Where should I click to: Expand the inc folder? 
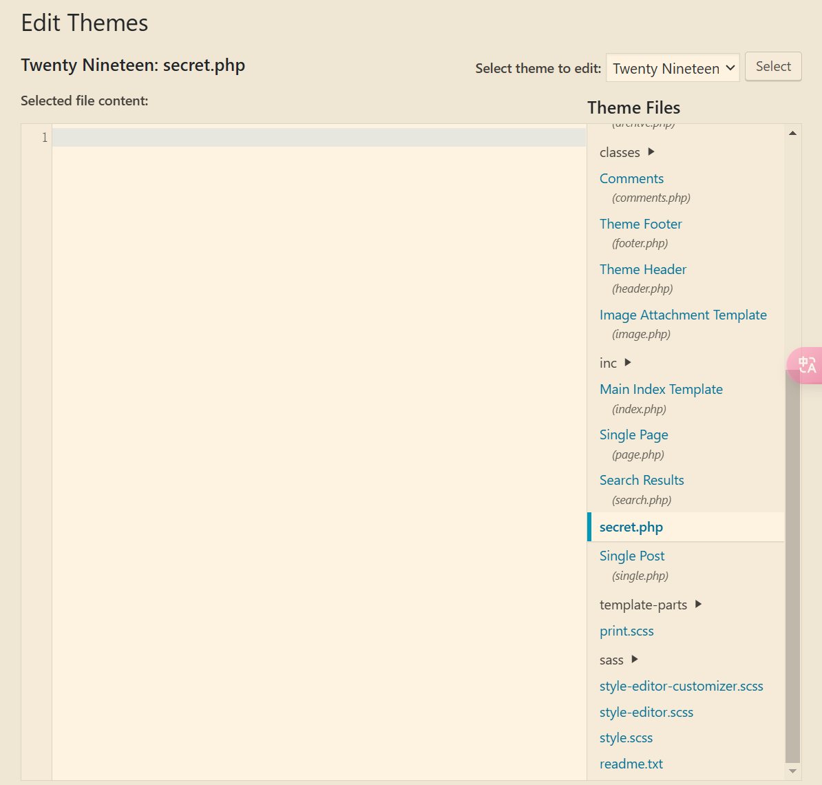tap(615, 363)
